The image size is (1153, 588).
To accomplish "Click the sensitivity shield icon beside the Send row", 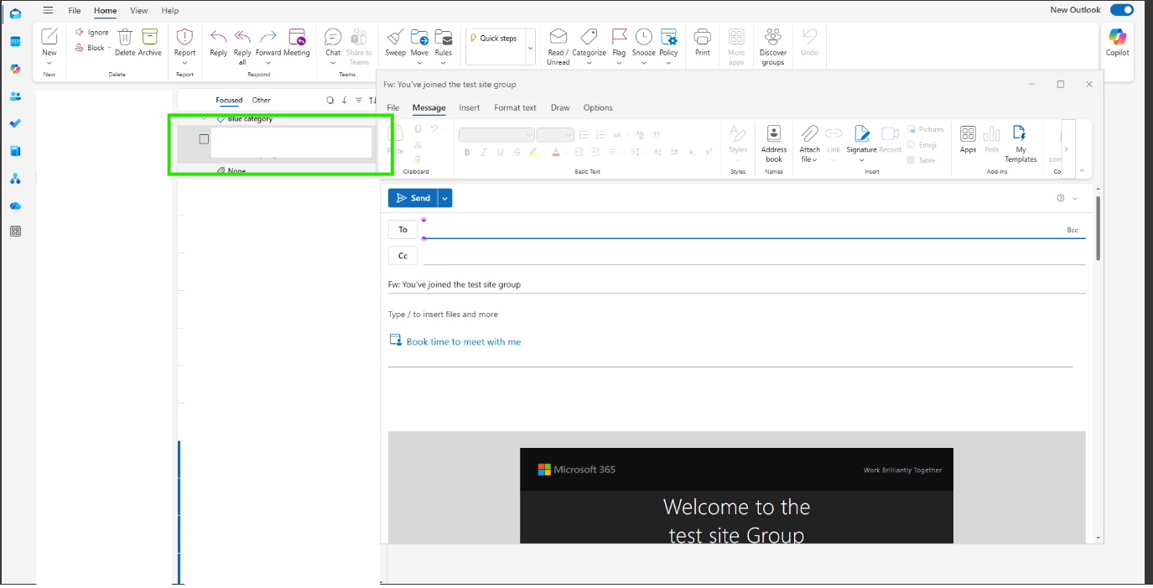I will pyautogui.click(x=1061, y=198).
